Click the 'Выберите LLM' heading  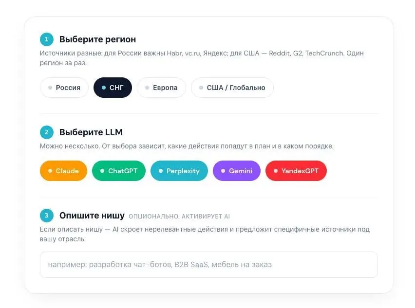pyautogui.click(x=91, y=132)
